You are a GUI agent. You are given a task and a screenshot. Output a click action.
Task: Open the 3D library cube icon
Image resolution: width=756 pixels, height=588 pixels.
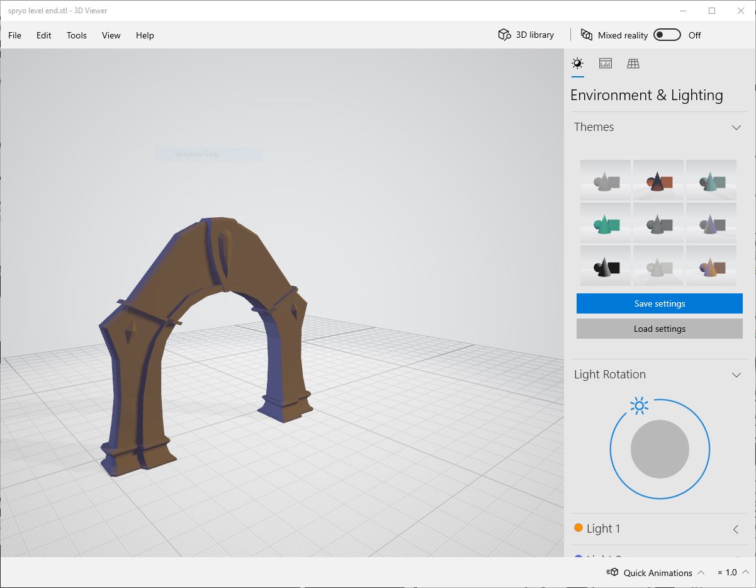click(x=504, y=35)
